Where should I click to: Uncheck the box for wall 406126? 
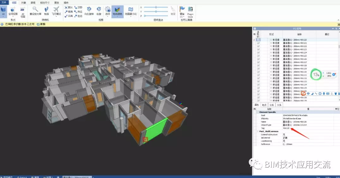(x=258, y=59)
